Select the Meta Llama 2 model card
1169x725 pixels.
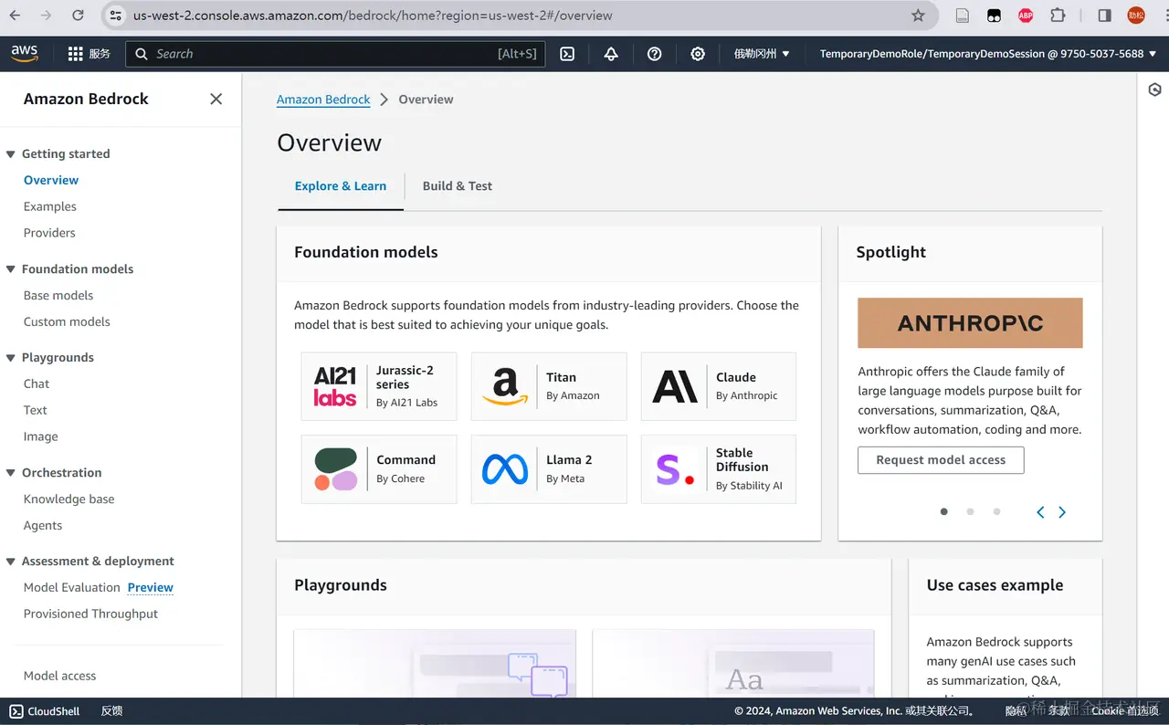tap(549, 469)
